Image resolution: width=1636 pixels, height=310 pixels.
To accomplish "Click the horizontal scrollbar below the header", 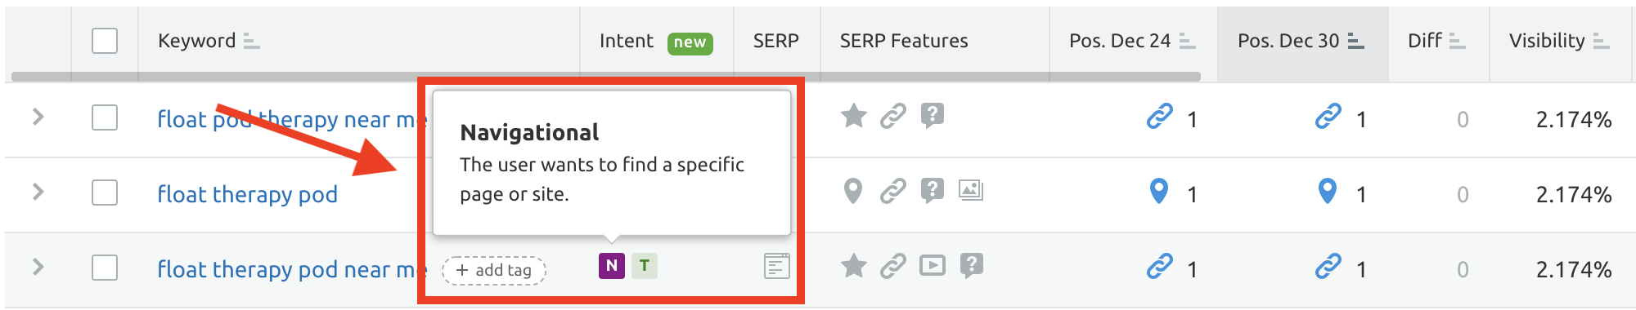I will click(606, 77).
